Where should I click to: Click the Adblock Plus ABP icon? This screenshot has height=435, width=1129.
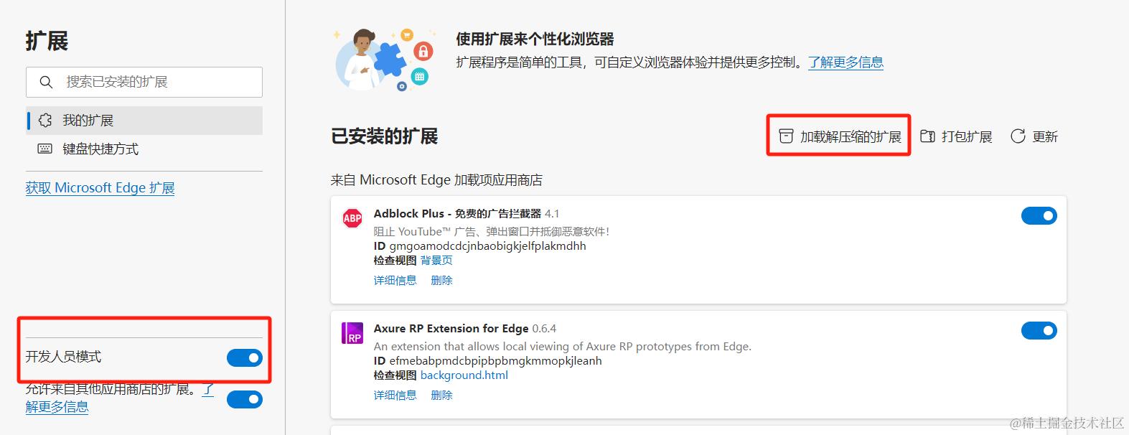352,217
